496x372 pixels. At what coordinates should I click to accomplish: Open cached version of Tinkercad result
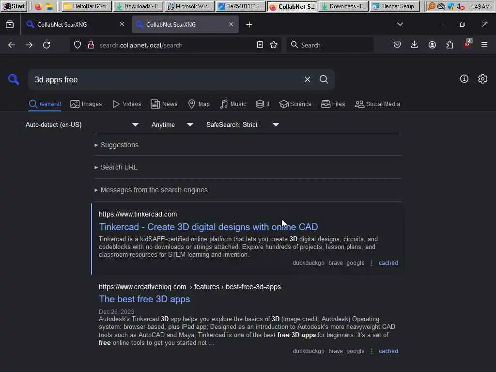click(x=388, y=263)
